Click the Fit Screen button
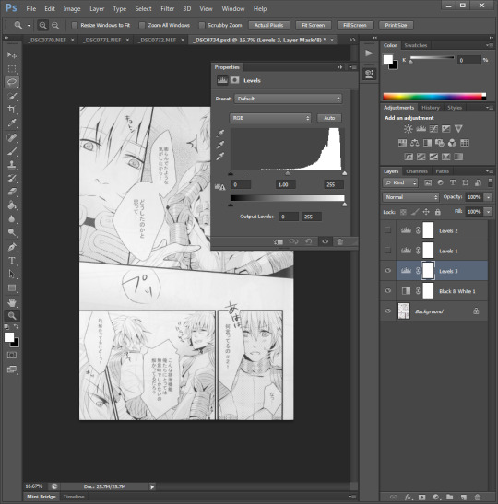The width and height of the screenshot is (498, 504). 313,25
